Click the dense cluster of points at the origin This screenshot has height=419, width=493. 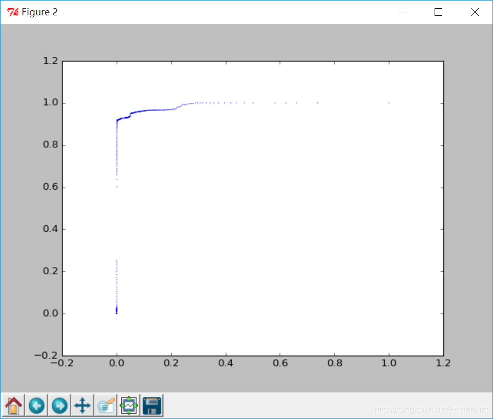click(x=117, y=311)
